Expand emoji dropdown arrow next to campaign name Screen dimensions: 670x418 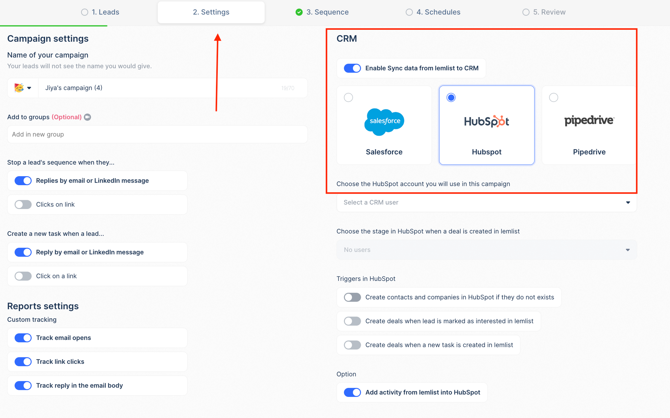click(29, 88)
